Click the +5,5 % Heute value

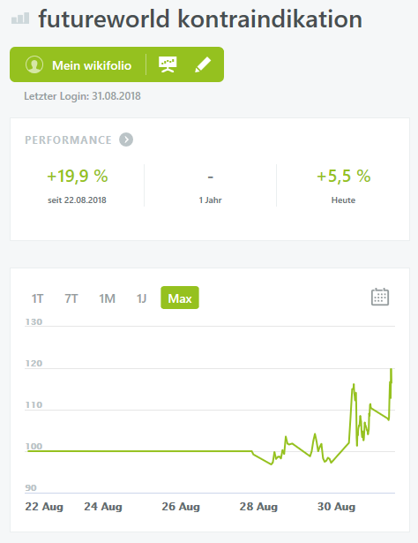[344, 176]
